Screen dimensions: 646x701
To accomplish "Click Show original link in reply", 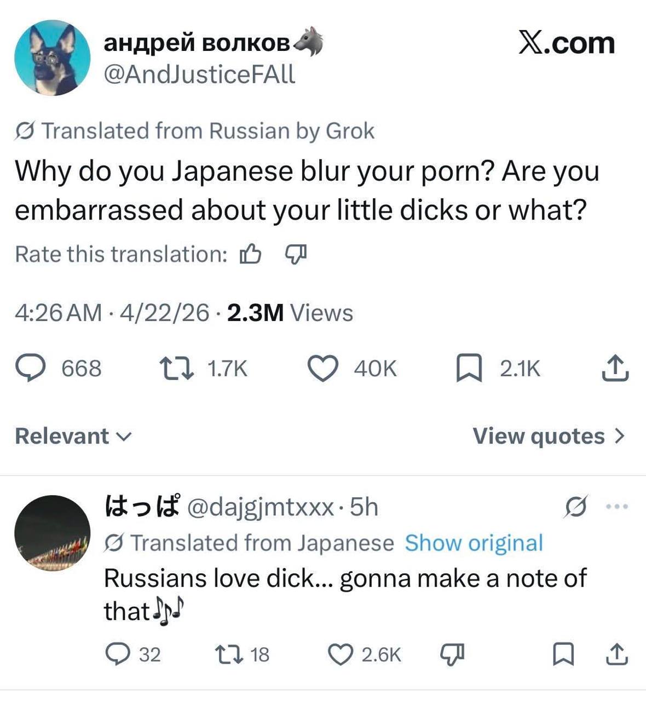I will (474, 543).
